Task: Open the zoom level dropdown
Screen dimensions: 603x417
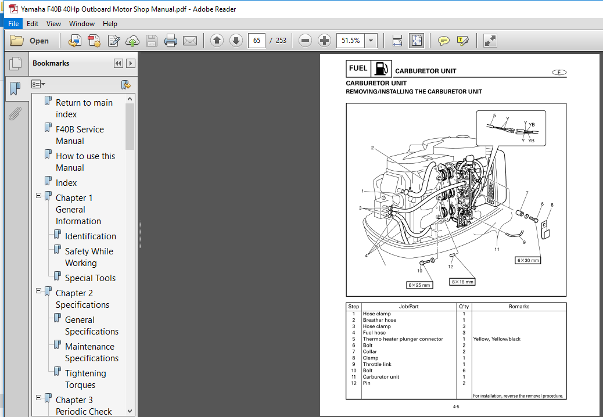Action: 371,40
